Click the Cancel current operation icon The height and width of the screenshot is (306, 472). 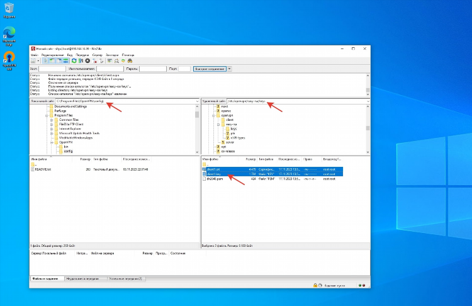(87, 61)
